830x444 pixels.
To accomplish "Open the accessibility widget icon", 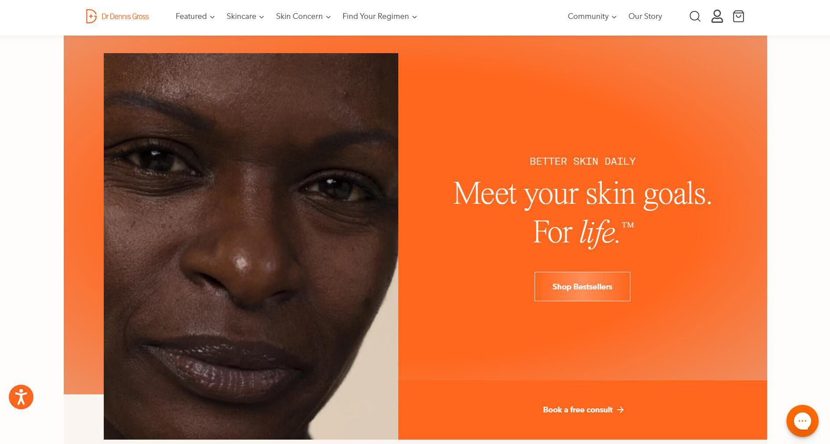I will 21,397.
